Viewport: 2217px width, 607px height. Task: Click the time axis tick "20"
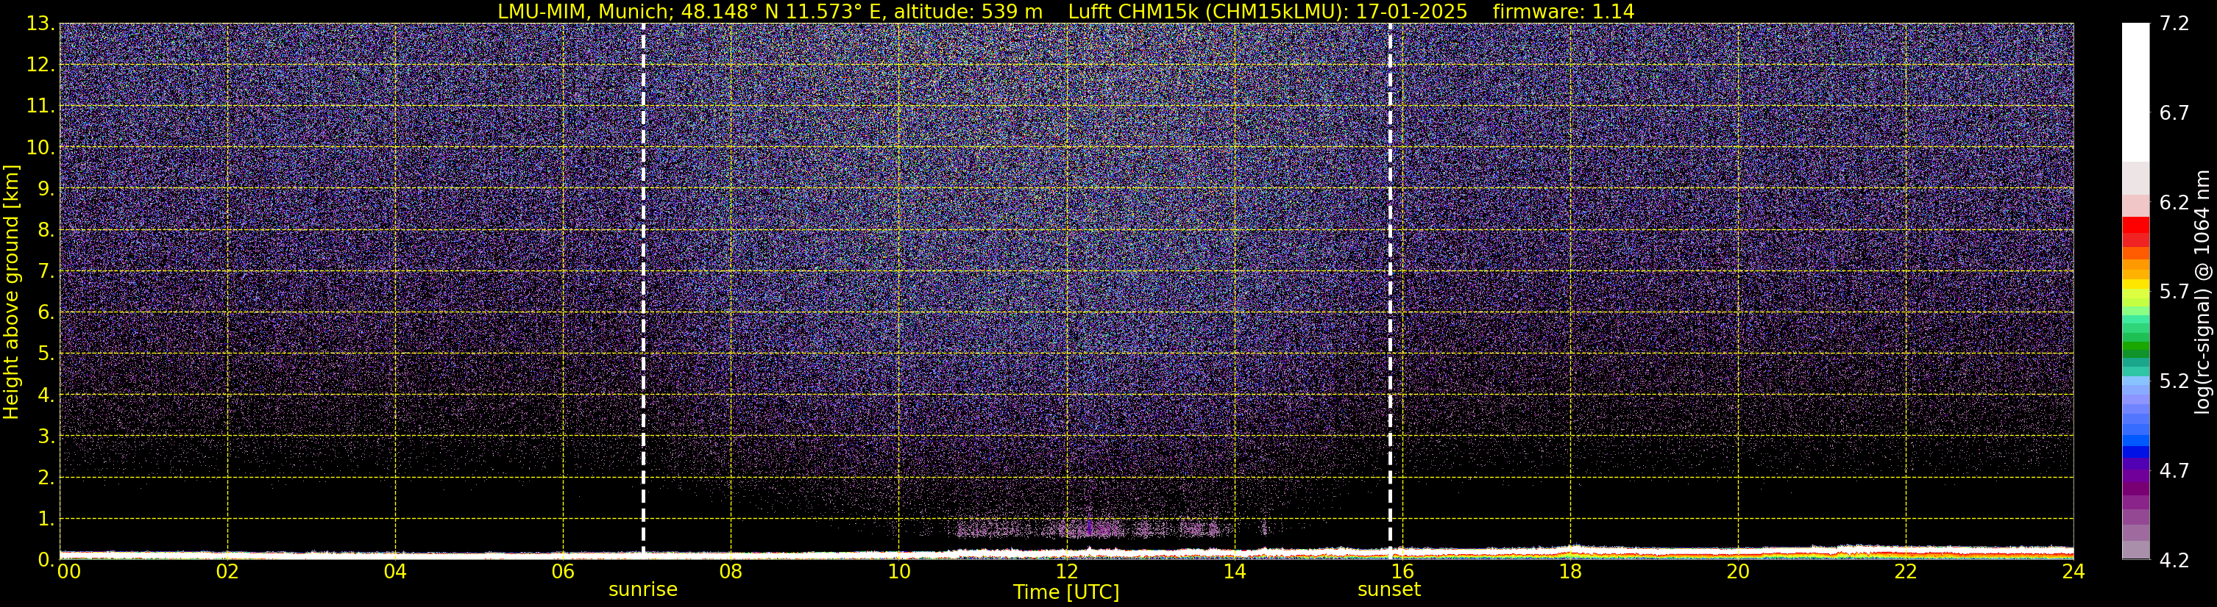[1738, 572]
